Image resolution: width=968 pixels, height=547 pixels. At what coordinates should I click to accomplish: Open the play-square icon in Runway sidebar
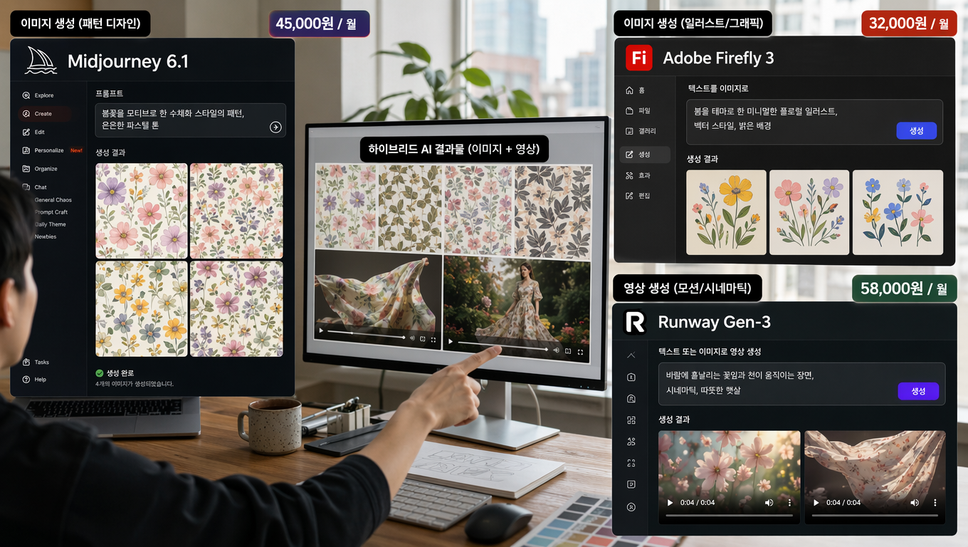pyautogui.click(x=631, y=484)
